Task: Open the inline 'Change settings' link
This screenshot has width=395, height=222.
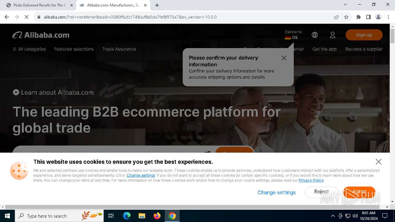Action: coord(141,175)
